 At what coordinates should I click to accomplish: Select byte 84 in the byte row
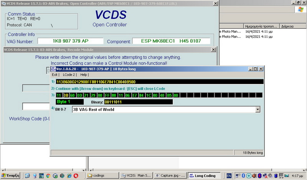pyautogui.click(x=142, y=96)
